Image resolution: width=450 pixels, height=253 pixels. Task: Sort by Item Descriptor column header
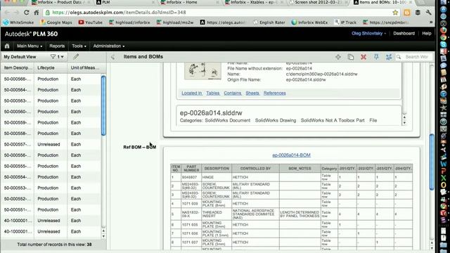click(17, 67)
